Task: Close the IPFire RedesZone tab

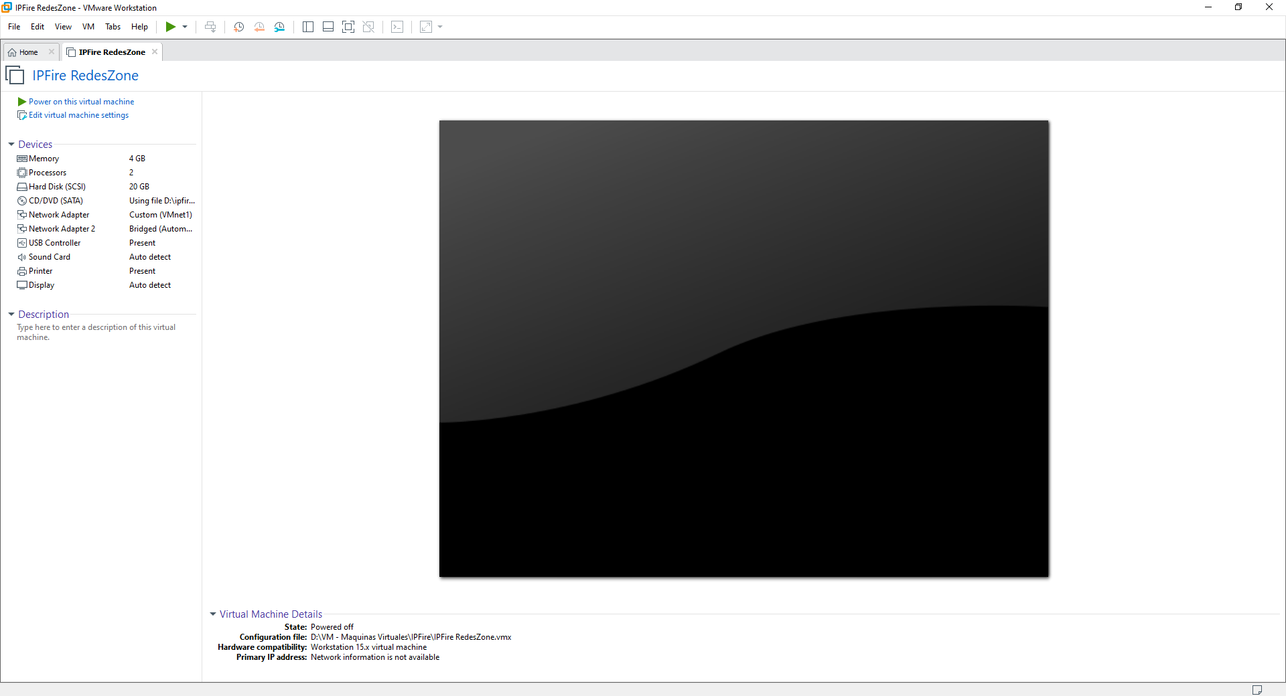Action: (155, 52)
